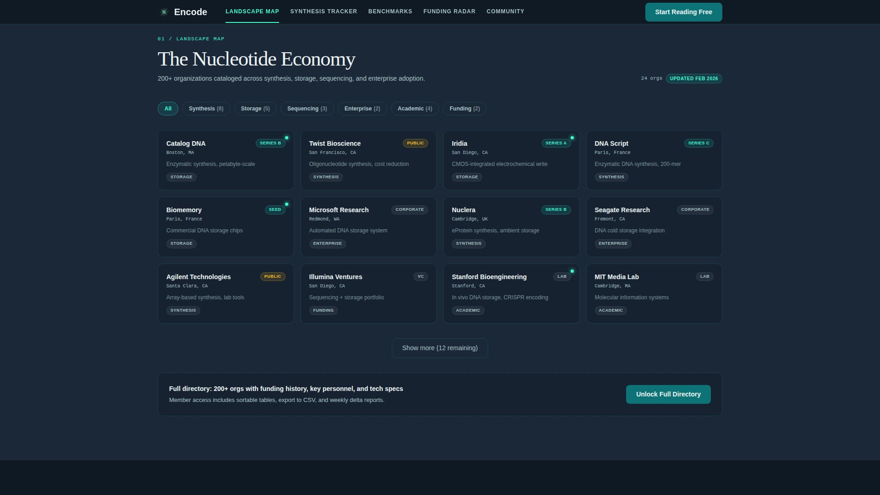880x495 pixels.
Task: Filter by Sequencing (3)
Action: click(307, 109)
